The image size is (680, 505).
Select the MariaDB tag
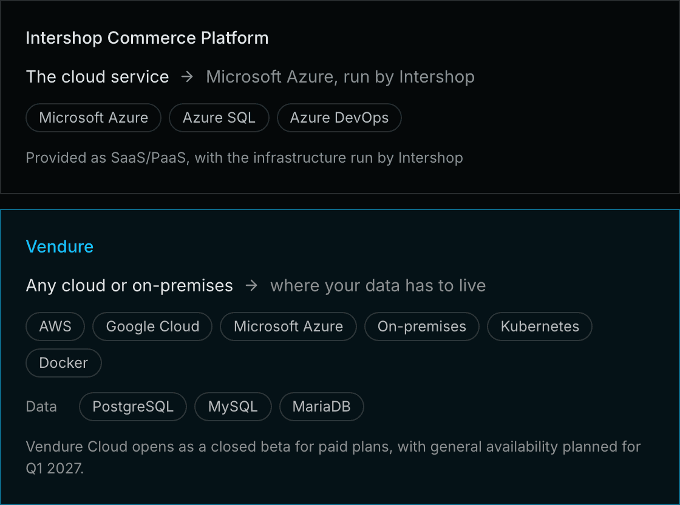point(321,407)
